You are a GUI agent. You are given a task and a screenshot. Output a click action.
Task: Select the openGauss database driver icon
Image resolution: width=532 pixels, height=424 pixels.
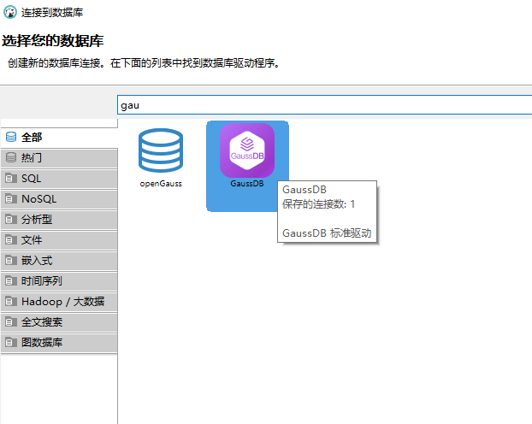tap(161, 150)
